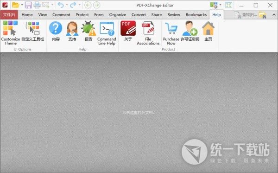This screenshot has width=278, height=173.
Task: Switch to the View tab
Action: tap(43, 15)
